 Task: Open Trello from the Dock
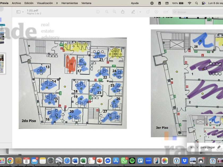click(x=140, y=161)
